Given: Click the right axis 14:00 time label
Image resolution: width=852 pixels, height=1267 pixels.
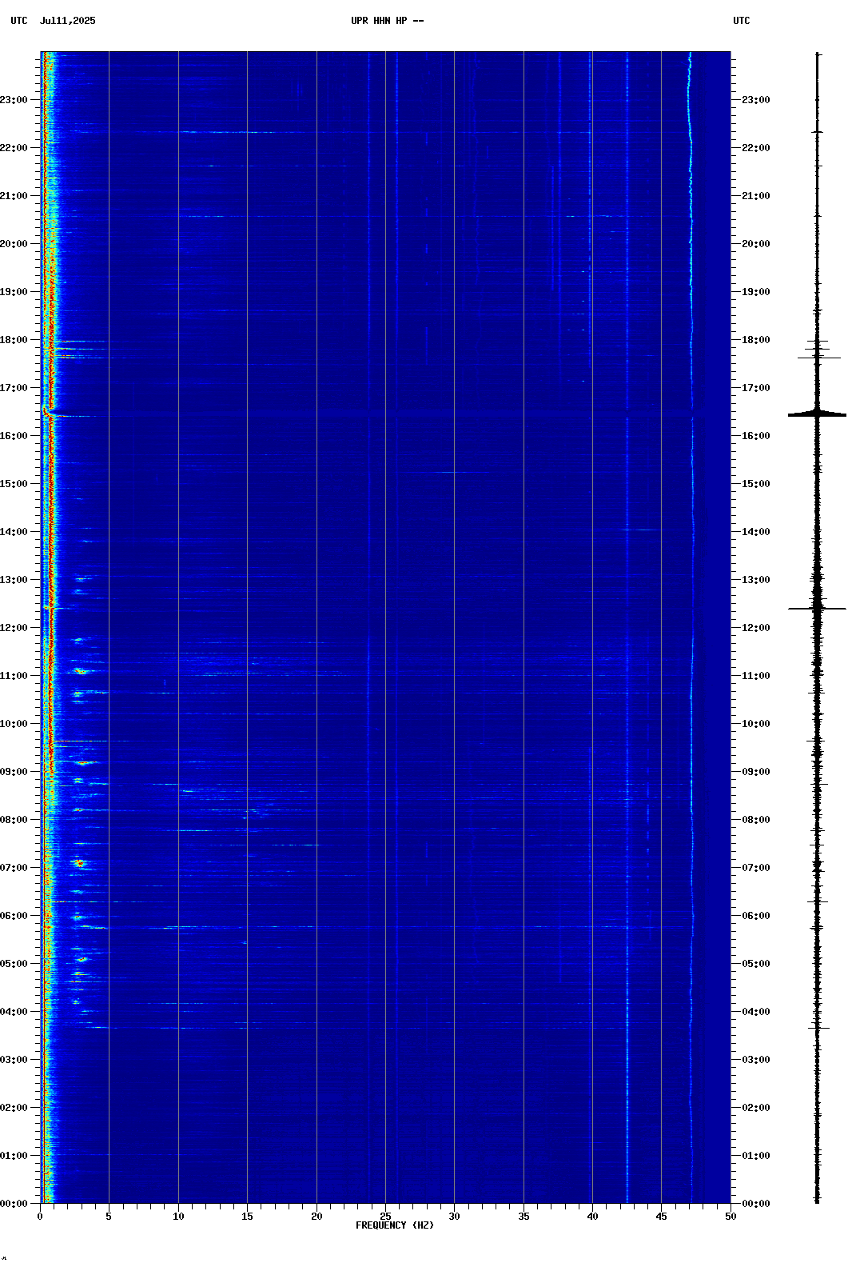Looking at the screenshot, I should coord(756,532).
